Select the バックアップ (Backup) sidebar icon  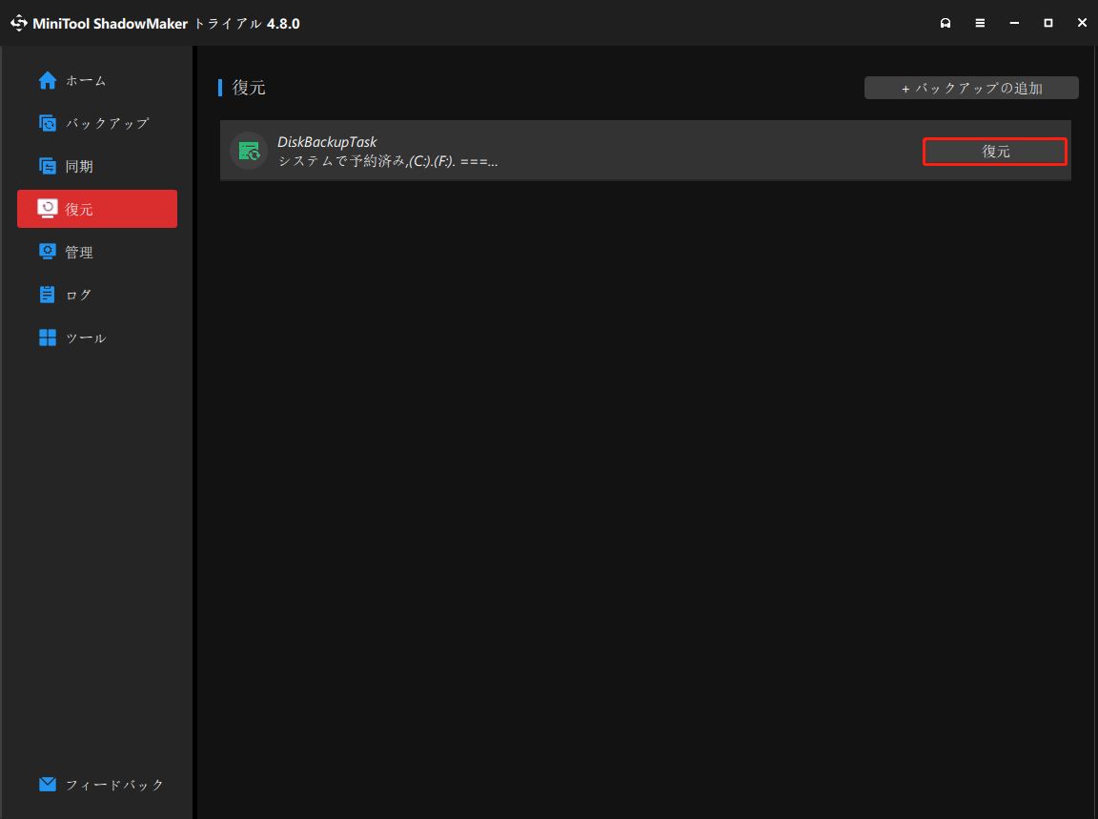click(48, 123)
